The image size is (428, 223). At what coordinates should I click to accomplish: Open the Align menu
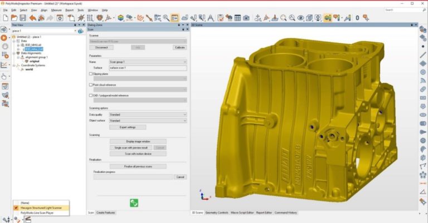click(44, 10)
